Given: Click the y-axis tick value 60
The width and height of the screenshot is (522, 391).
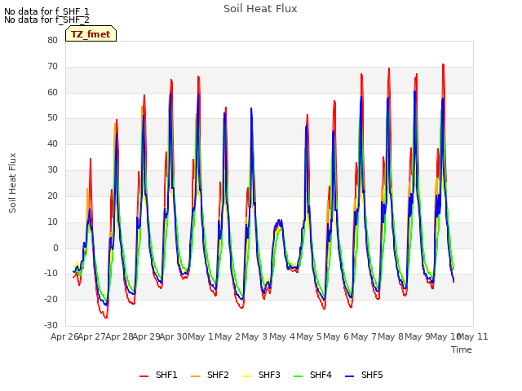Looking at the screenshot, I should pyautogui.click(x=52, y=92).
